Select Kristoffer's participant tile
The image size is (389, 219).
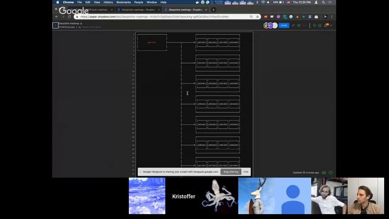point(184,196)
